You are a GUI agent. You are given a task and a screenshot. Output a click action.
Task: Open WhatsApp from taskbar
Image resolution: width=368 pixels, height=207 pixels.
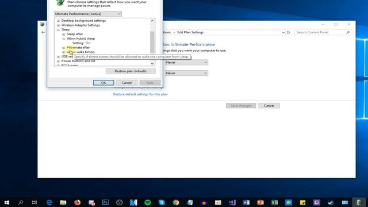[x=289, y=202]
